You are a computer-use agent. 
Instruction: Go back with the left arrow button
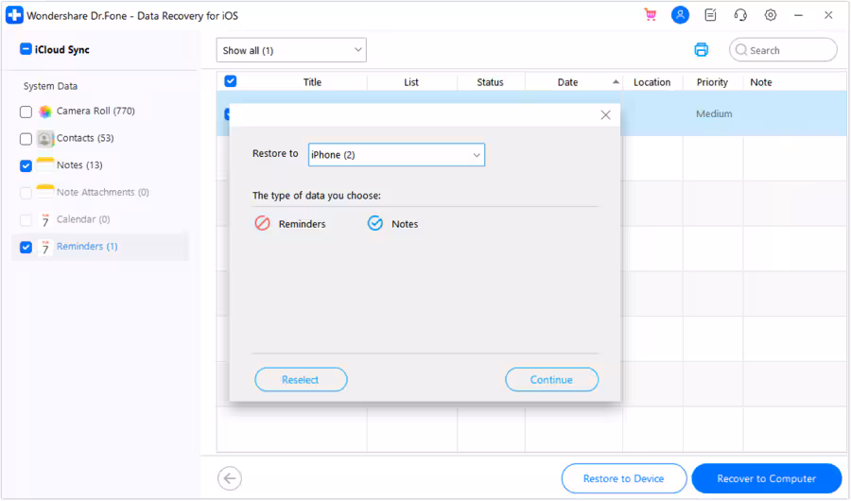coord(230,478)
